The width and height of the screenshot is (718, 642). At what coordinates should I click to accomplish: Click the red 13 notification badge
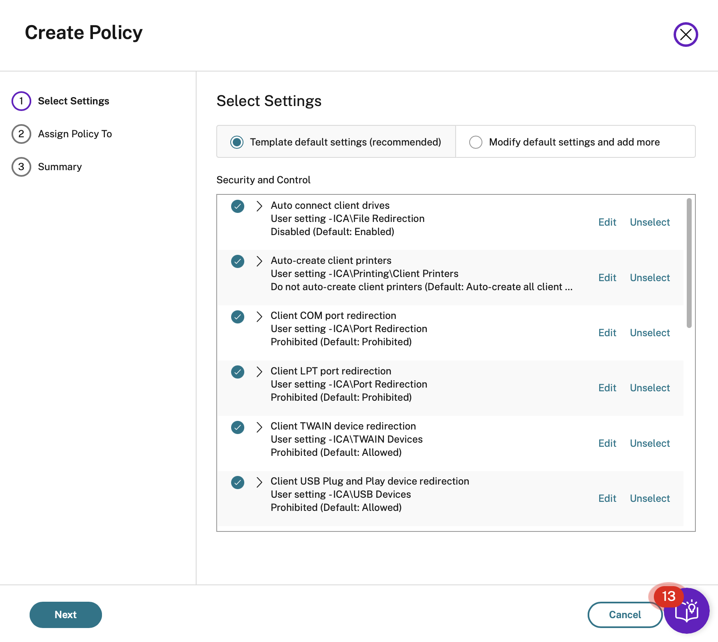click(668, 596)
